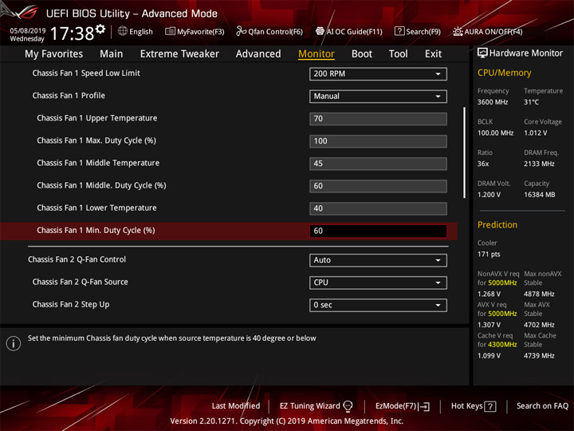Click Chassis Fan 1 Max. Duty Cycle field

378,141
